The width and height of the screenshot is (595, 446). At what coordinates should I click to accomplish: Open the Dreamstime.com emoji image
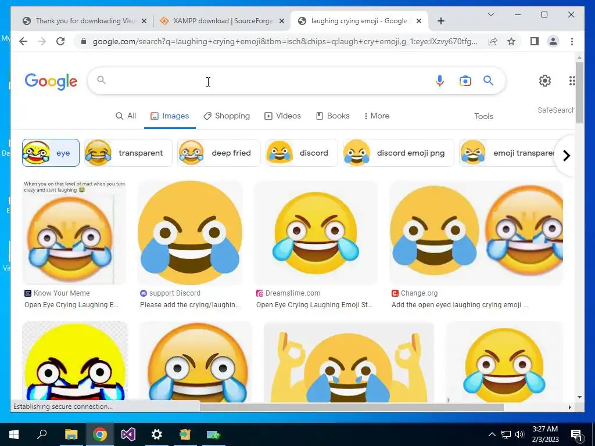click(x=316, y=233)
